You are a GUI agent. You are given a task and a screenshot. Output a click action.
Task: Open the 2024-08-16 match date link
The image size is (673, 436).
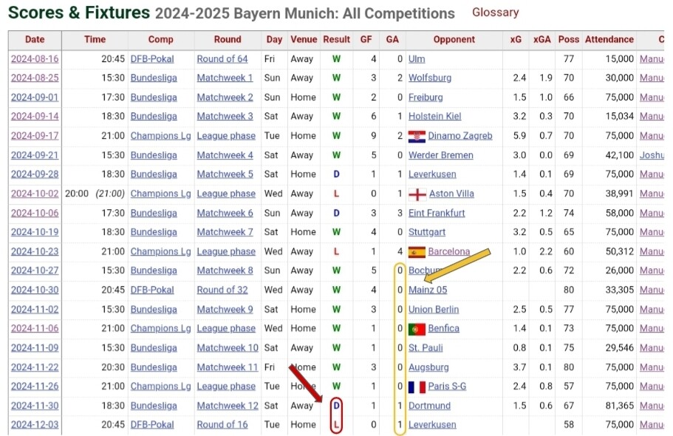pyautogui.click(x=35, y=59)
